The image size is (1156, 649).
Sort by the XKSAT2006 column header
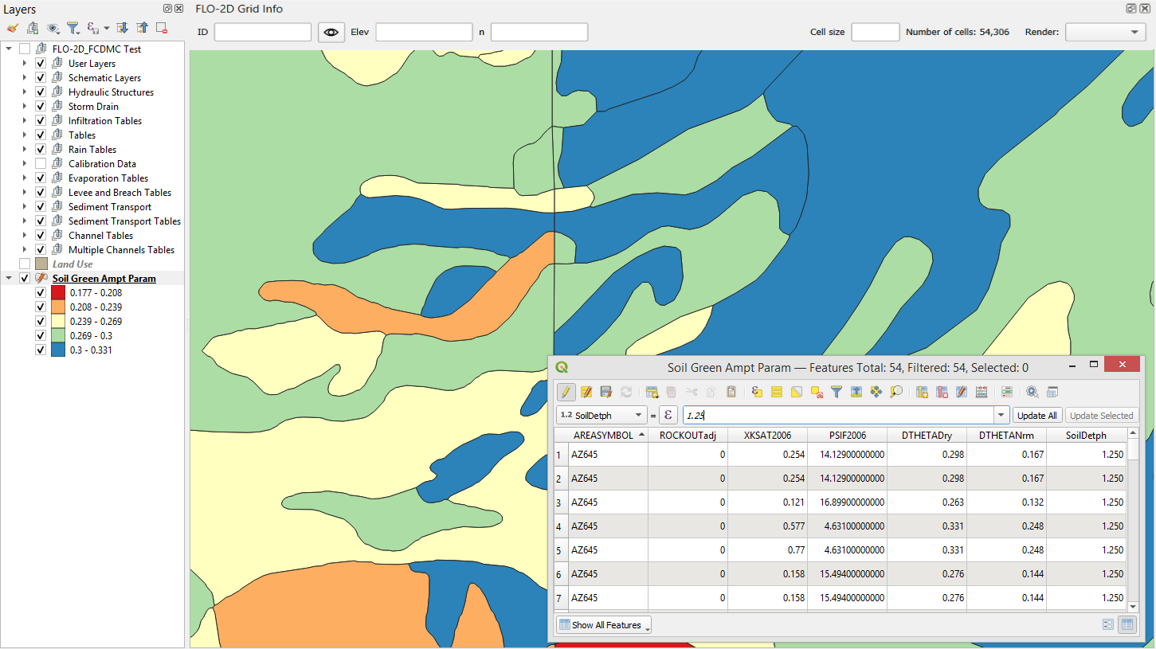coord(767,436)
